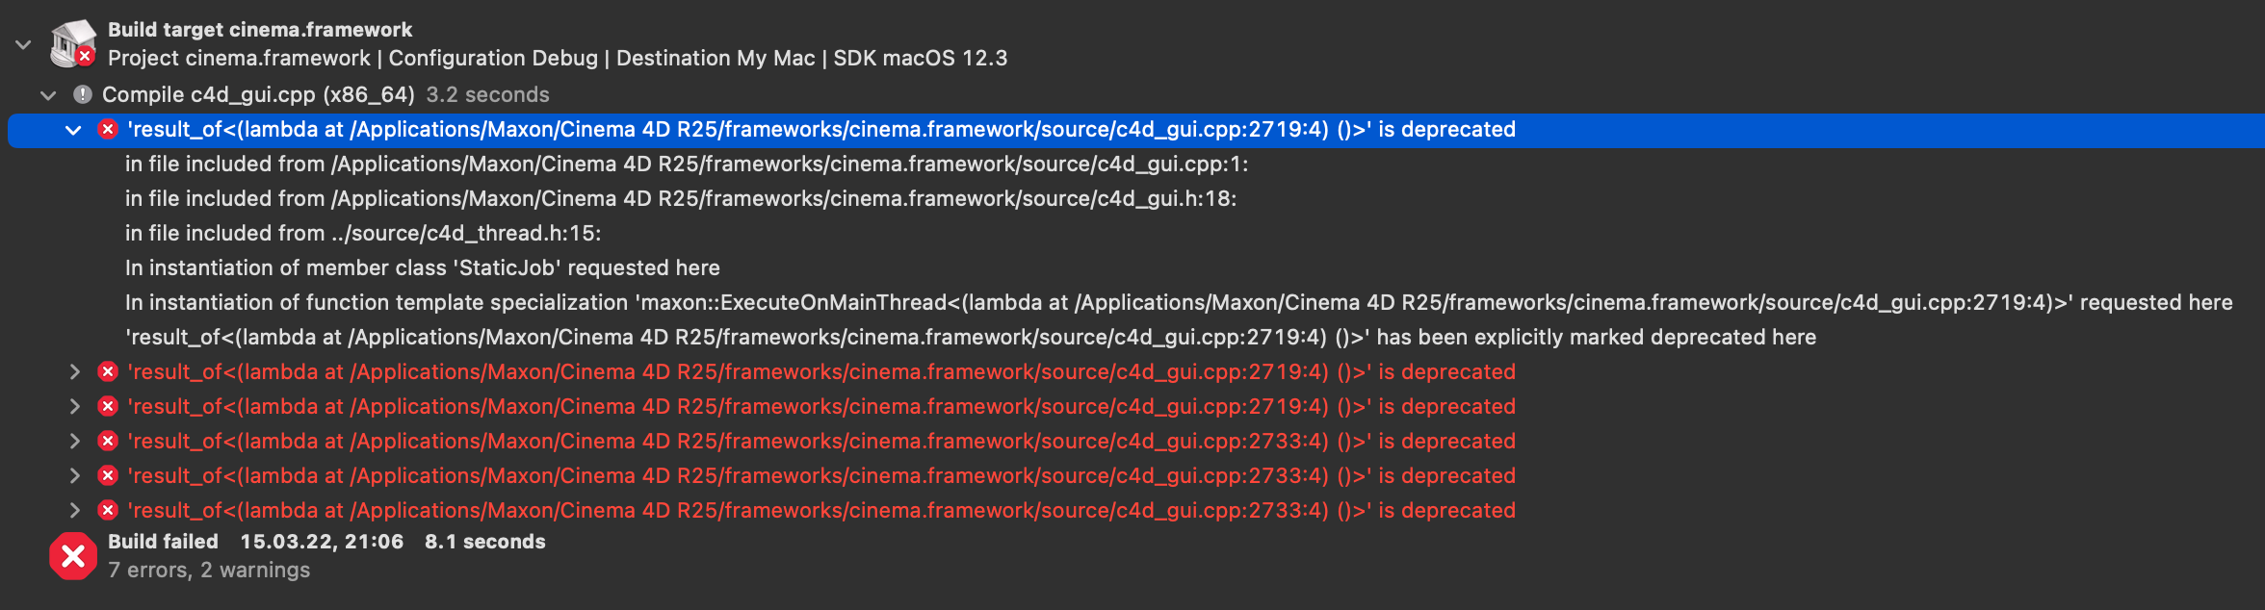Click the red error icon on the highlighted row
The height and width of the screenshot is (610, 2265).
point(108,129)
